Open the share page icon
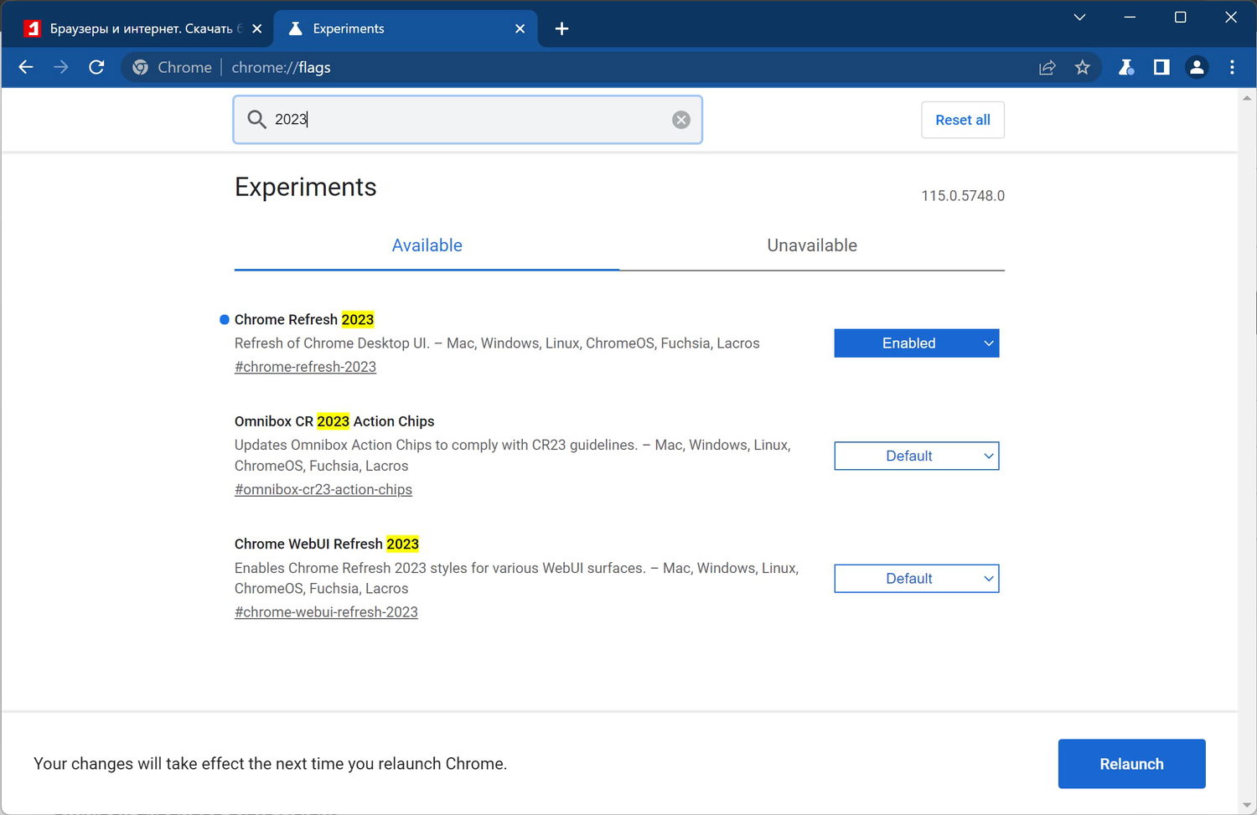This screenshot has width=1257, height=815. coord(1047,67)
